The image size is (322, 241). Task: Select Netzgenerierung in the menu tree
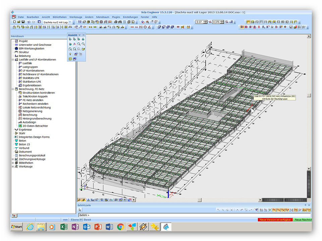tap(32, 111)
